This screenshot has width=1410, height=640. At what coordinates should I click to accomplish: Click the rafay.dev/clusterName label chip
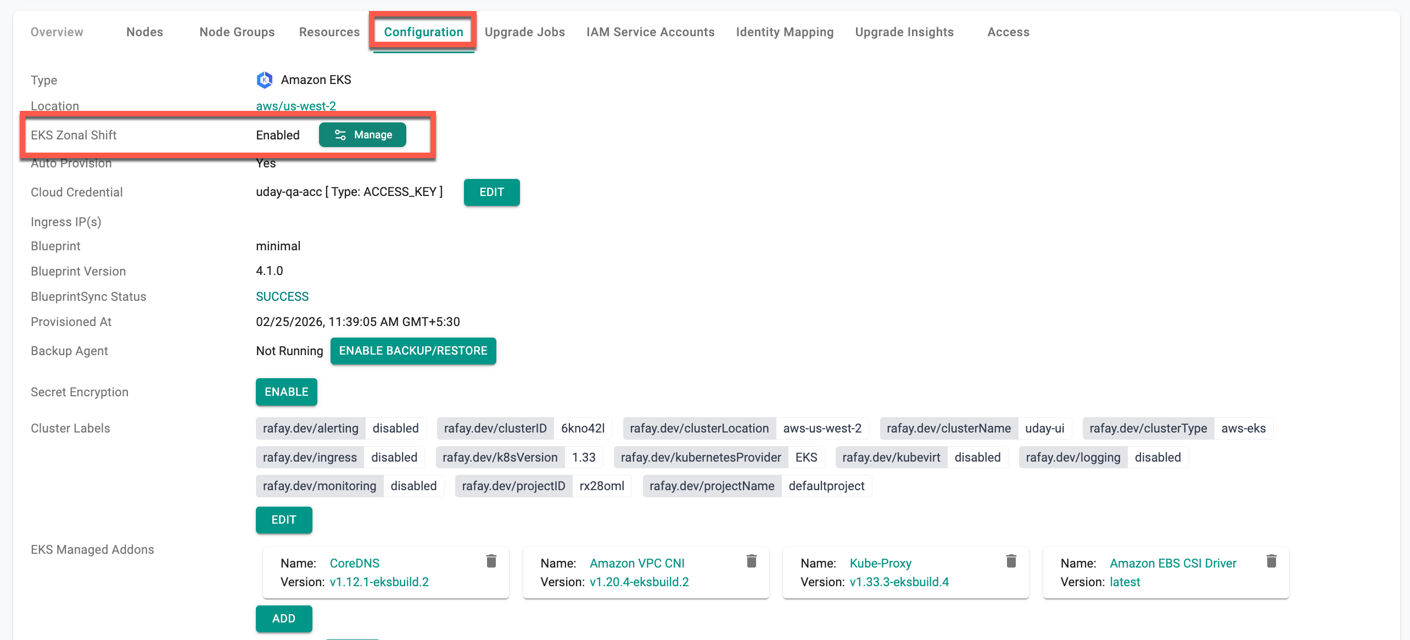coord(948,428)
